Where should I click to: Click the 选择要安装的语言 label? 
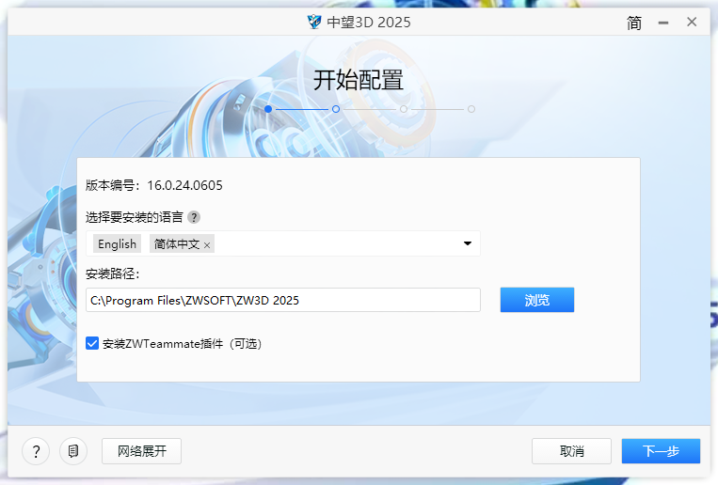click(135, 217)
